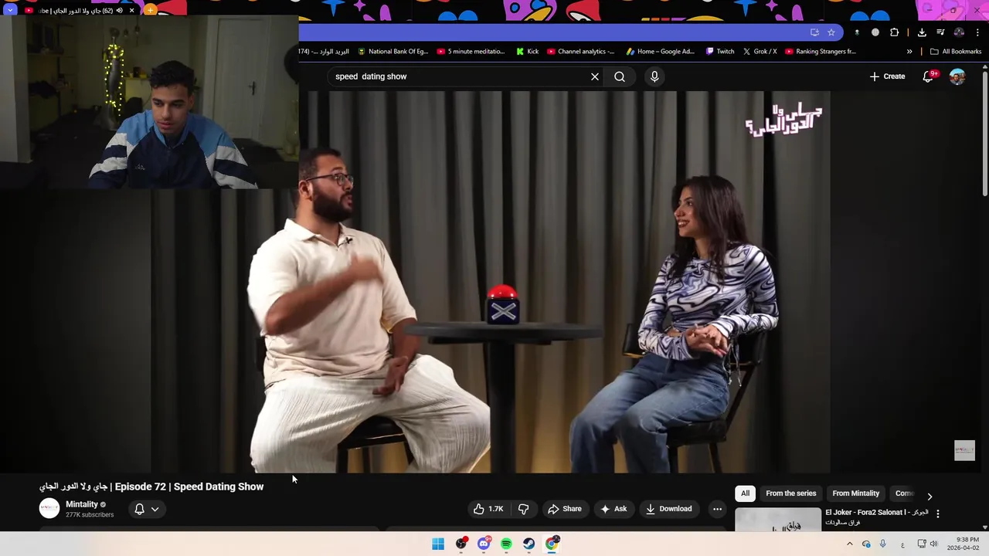
Task: Open Chrome downloads icon
Action: (922, 32)
